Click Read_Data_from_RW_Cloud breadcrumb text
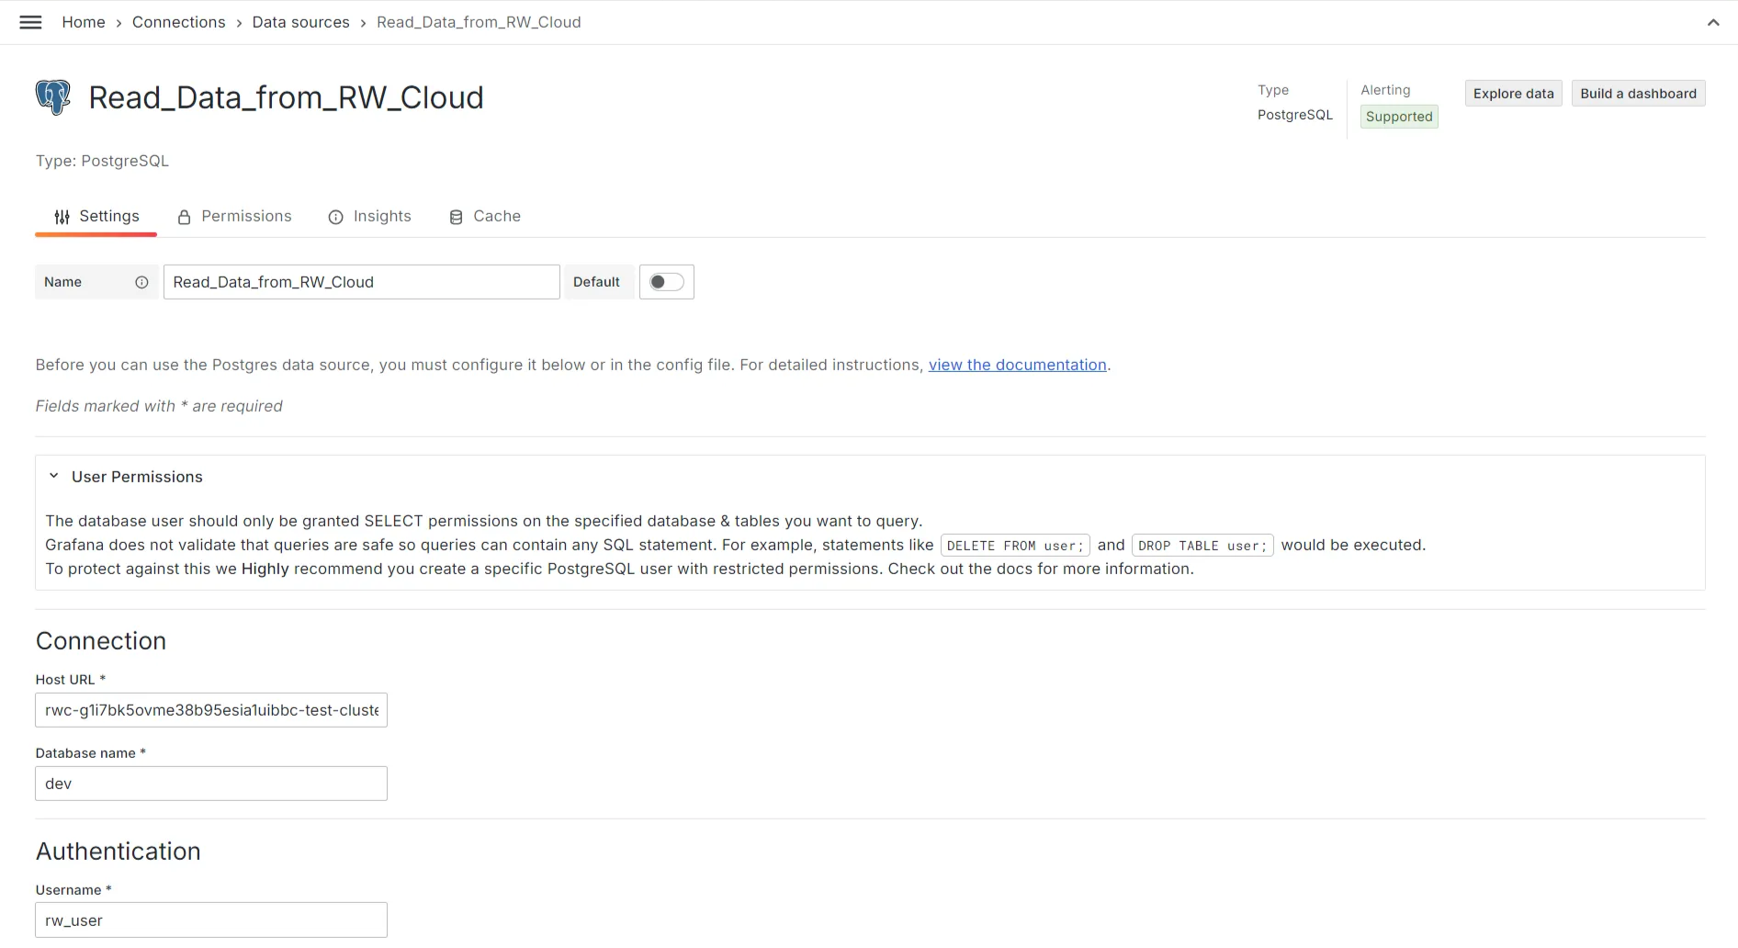Viewport: 1738px width, 948px height. (479, 22)
